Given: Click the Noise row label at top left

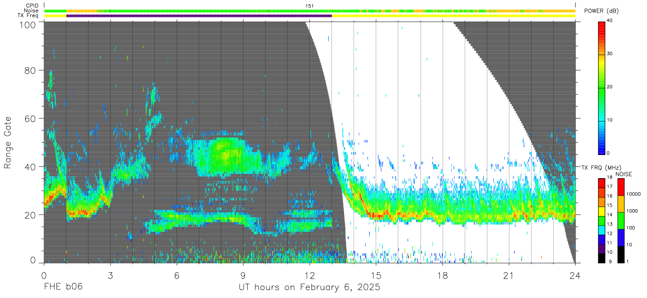Looking at the screenshot, I should [32, 11].
